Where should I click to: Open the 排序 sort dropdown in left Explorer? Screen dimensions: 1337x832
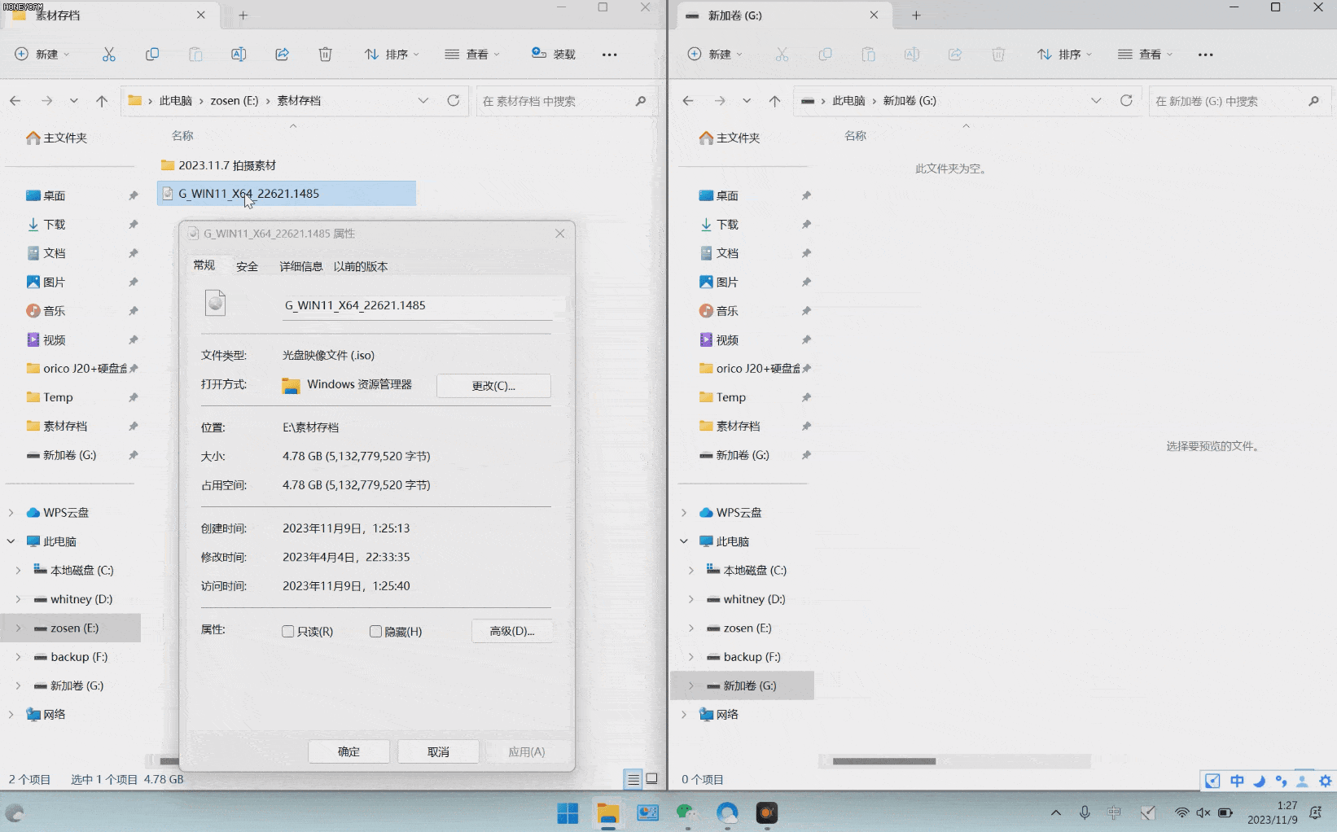(392, 55)
